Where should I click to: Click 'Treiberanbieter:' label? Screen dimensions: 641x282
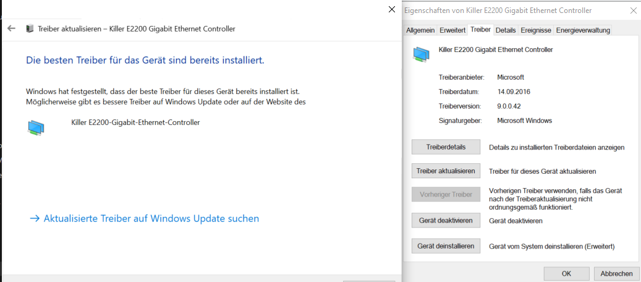(x=462, y=77)
